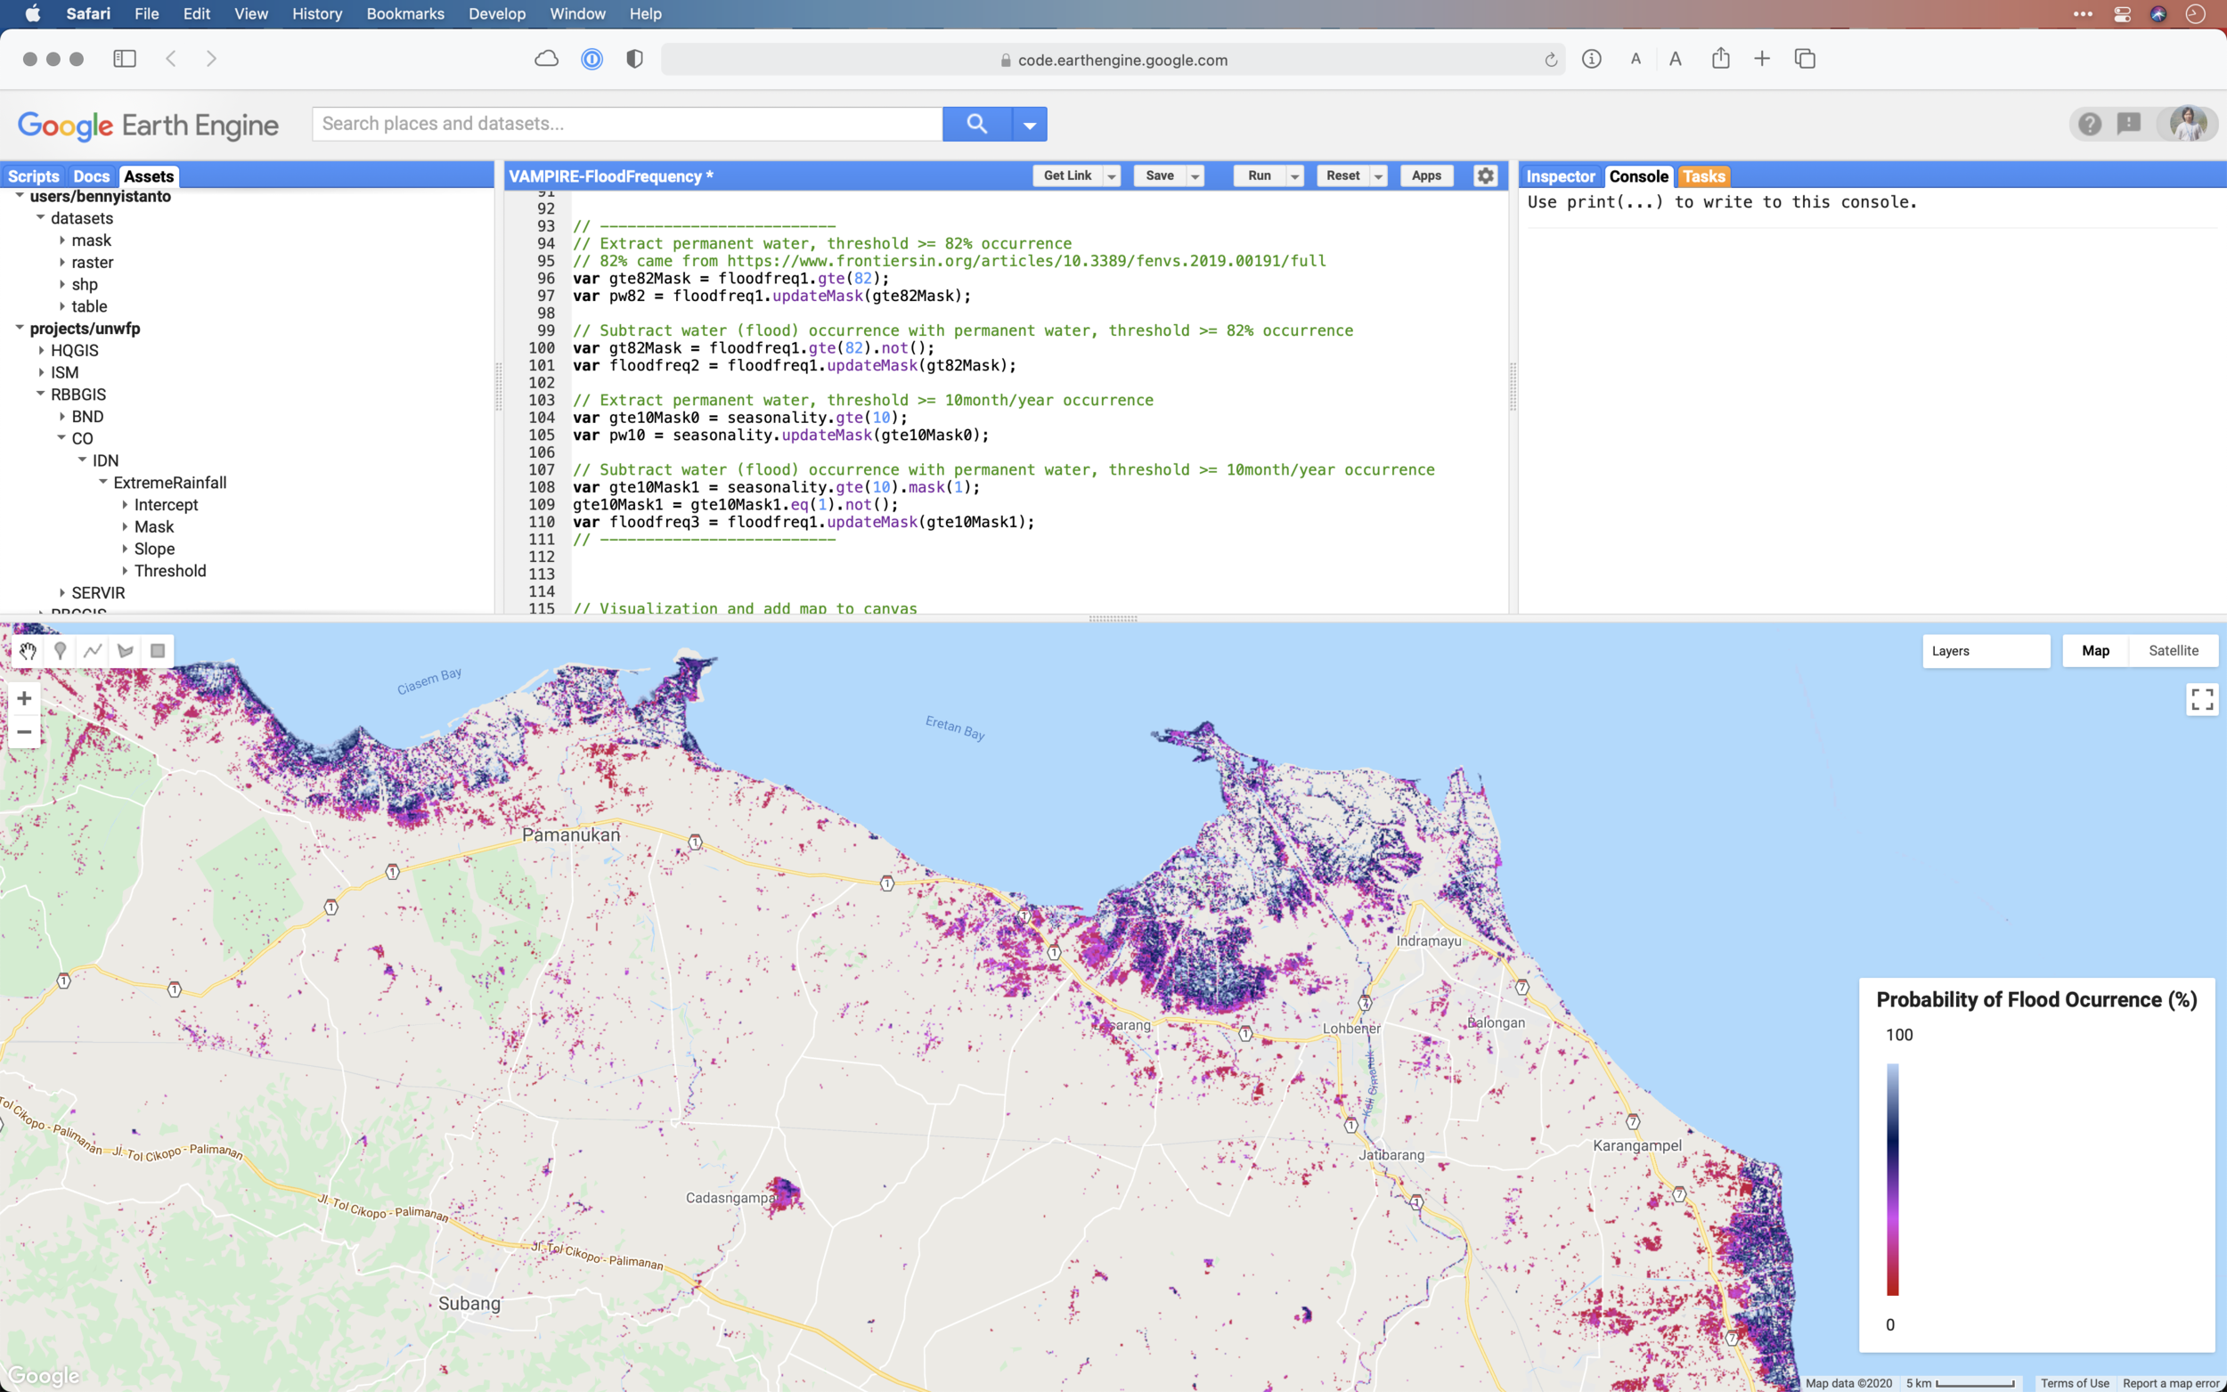The image size is (2227, 1392).
Task: Select the add marker drawing tool
Action: click(60, 651)
